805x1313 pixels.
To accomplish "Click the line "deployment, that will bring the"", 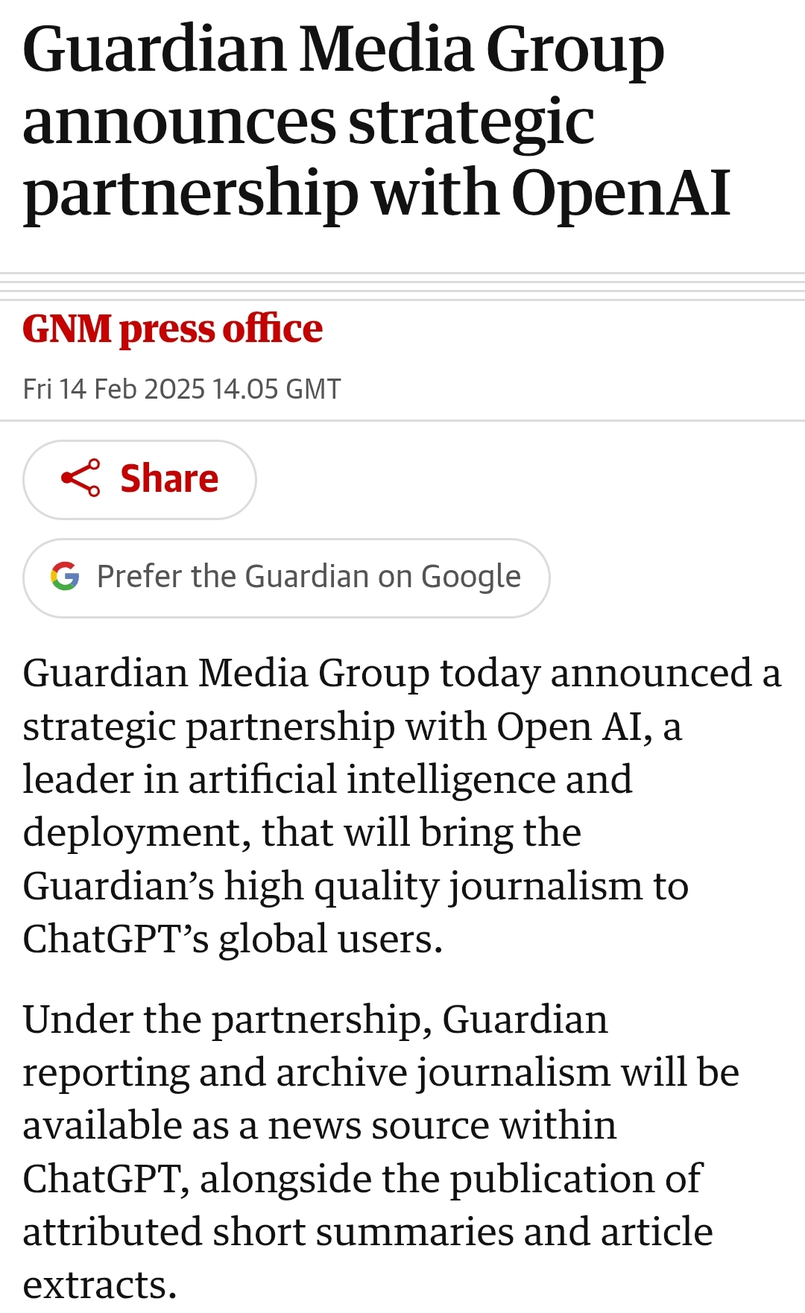I will (x=301, y=832).
